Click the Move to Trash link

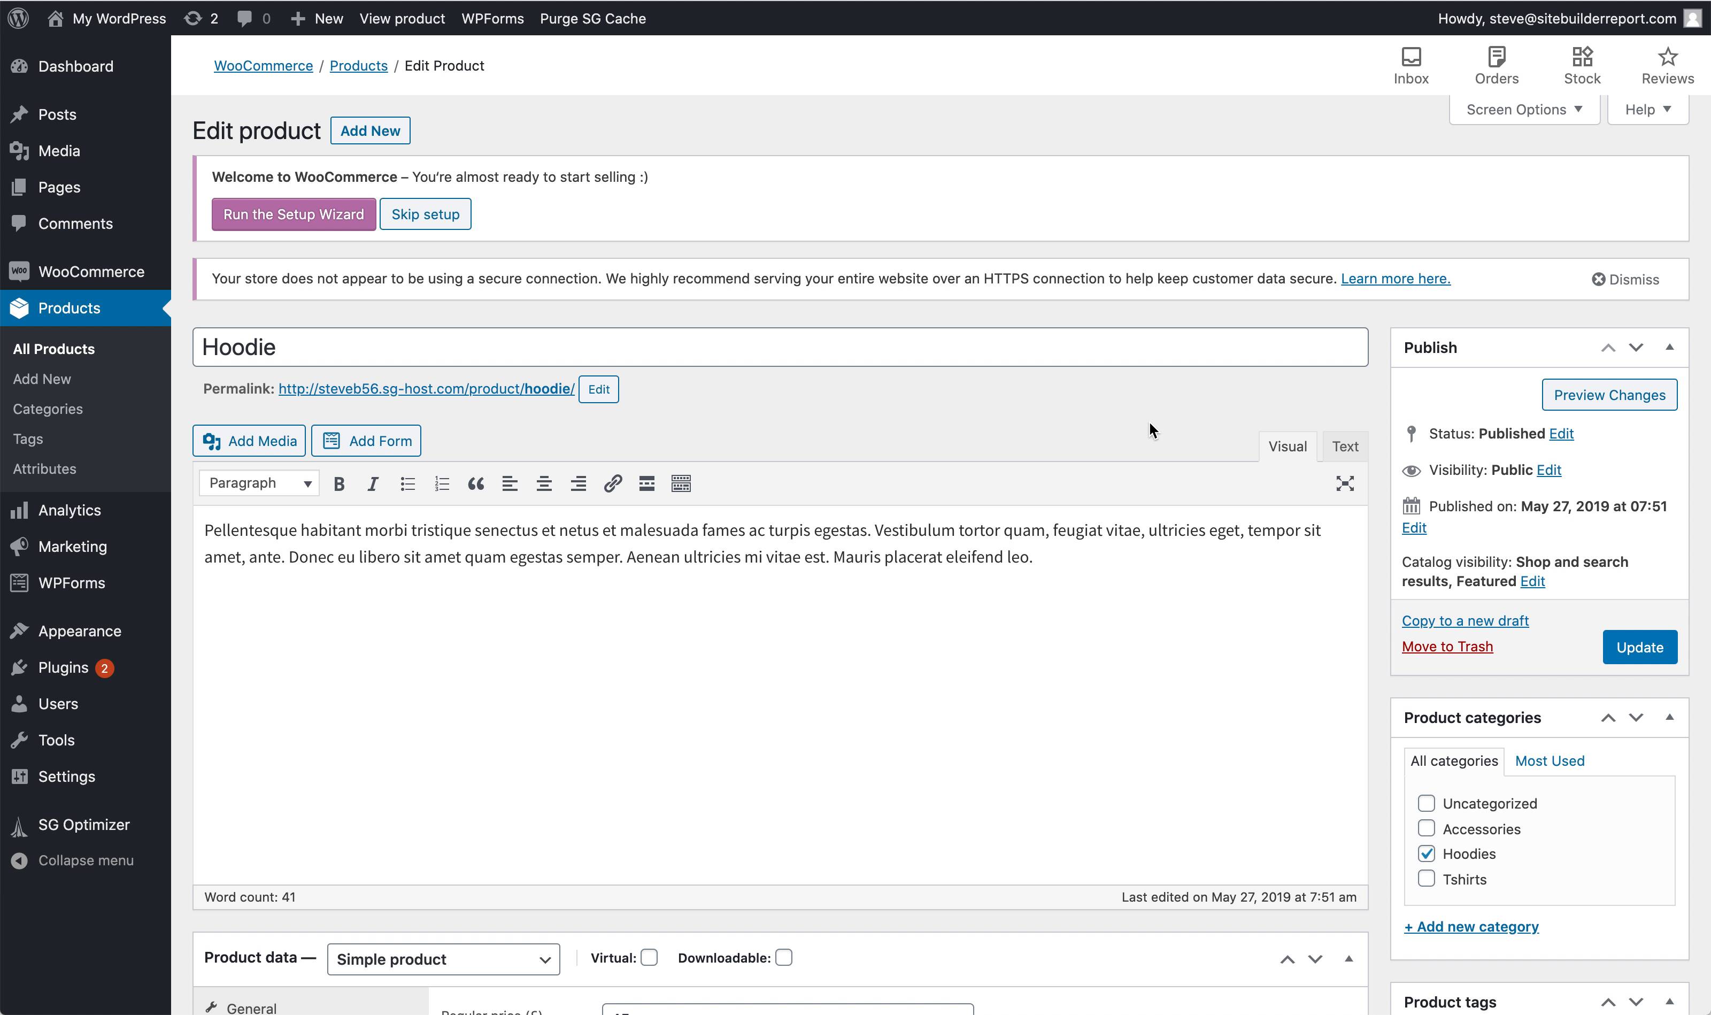tap(1447, 647)
